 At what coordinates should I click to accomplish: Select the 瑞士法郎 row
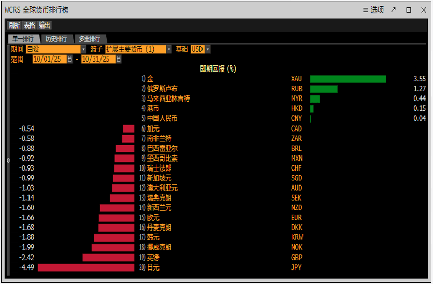pyautogui.click(x=218, y=168)
